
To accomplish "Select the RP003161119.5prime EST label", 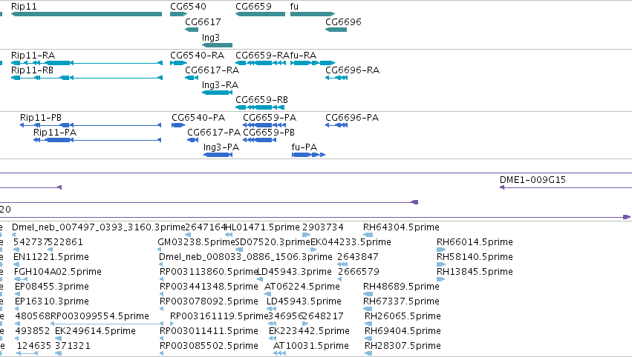I will tap(219, 316).
